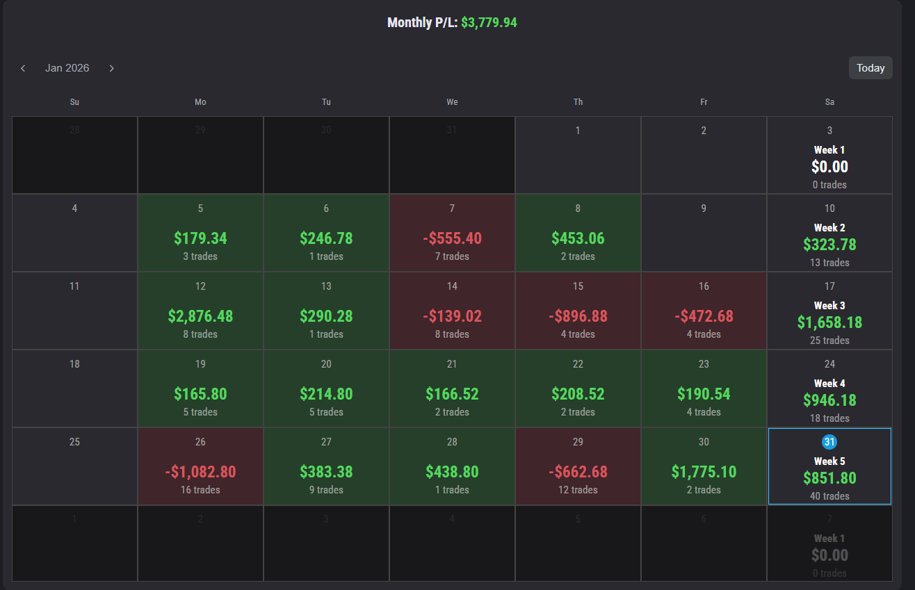Viewport: 915px width, 590px height.
Task: Select the Monthly P/L total $3,779.94
Action: click(x=489, y=23)
